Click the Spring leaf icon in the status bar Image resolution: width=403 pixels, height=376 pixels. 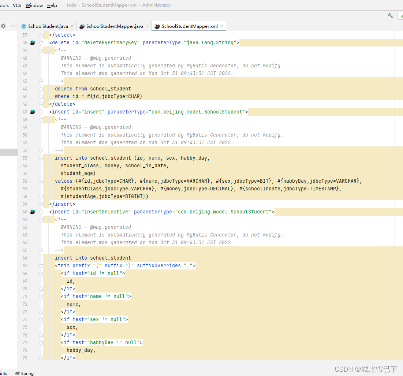click(x=18, y=373)
